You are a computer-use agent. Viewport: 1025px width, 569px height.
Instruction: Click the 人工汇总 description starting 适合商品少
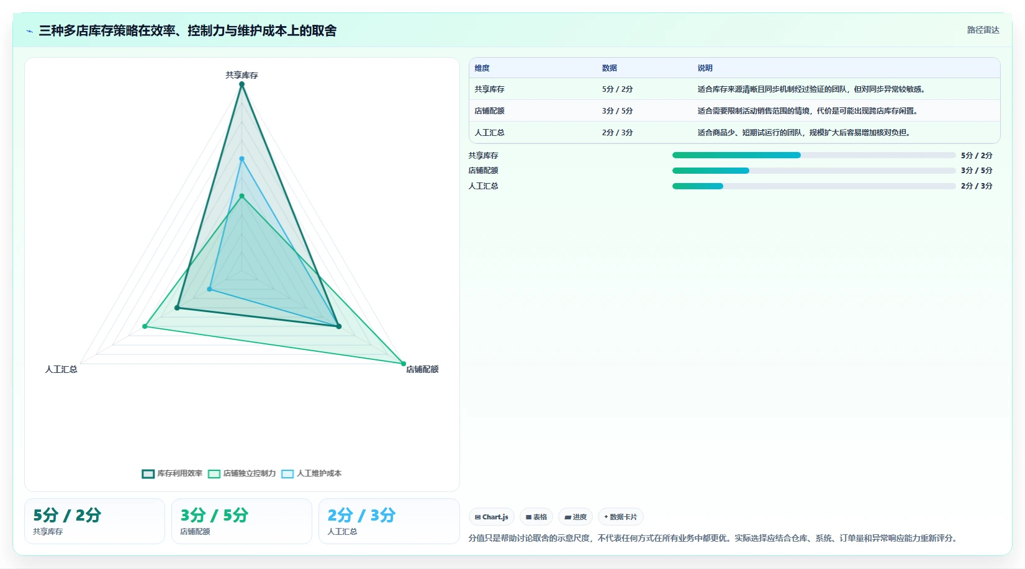click(805, 133)
